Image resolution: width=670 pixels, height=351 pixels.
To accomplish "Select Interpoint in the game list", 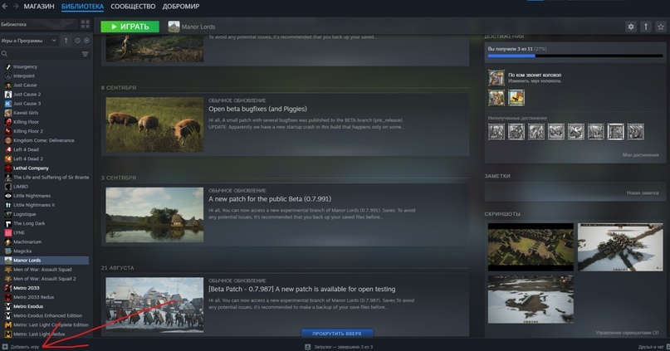I will tap(24, 76).
